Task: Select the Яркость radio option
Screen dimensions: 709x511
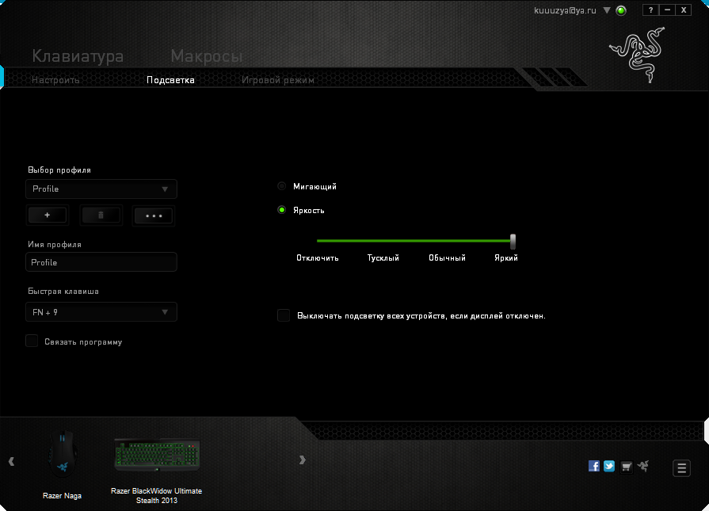Action: [282, 210]
